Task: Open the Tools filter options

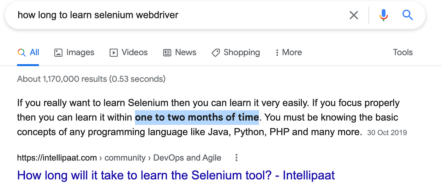Action: click(x=403, y=52)
